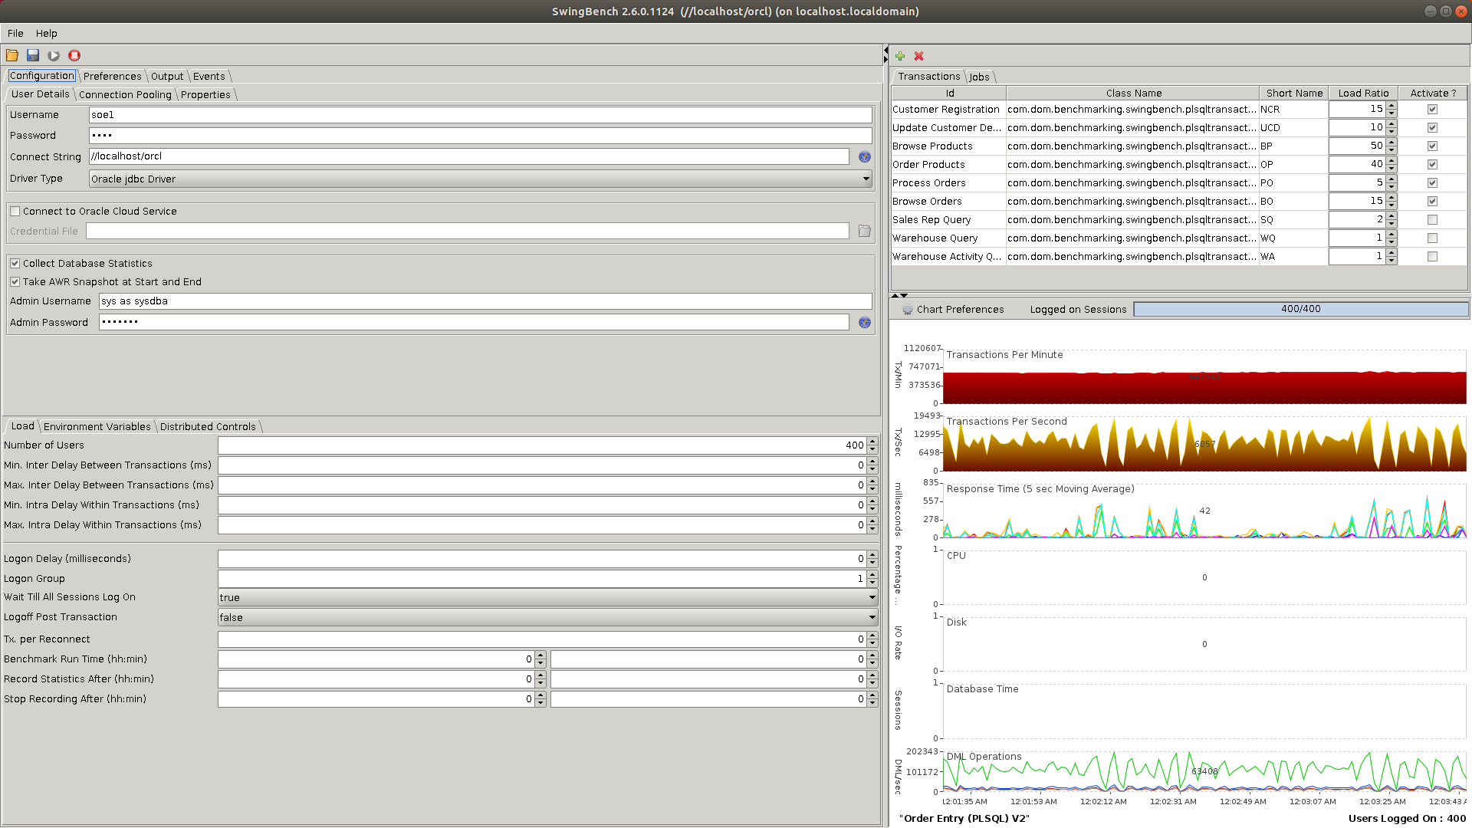Click green plus to add a transaction

900,56
